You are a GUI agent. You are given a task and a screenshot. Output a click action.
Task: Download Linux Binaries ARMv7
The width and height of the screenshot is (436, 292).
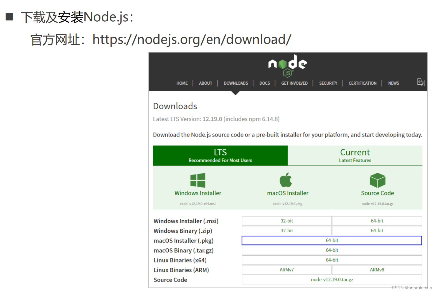pyautogui.click(x=287, y=270)
